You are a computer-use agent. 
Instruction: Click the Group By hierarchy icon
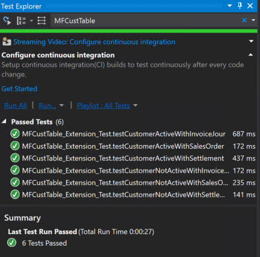[x=21, y=20]
